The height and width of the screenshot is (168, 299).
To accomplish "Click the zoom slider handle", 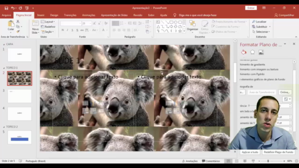I will [268, 161].
